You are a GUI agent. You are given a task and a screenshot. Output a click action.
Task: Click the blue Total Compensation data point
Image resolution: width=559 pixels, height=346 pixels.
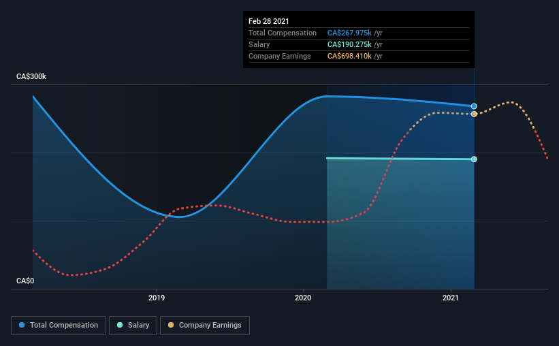pos(474,106)
